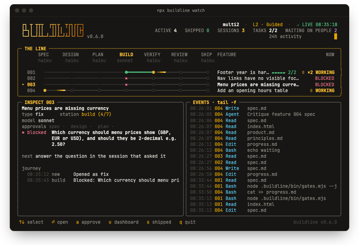Click the 'buildline v0.6.0' footer version
Image resolution: width=359 pixels, height=245 pixels.
click(315, 222)
